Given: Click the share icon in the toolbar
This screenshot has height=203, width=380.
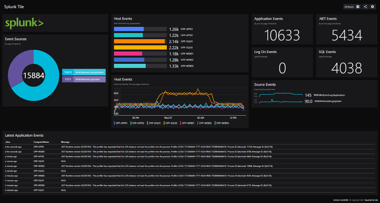Looking at the screenshot, I should 365,6.
